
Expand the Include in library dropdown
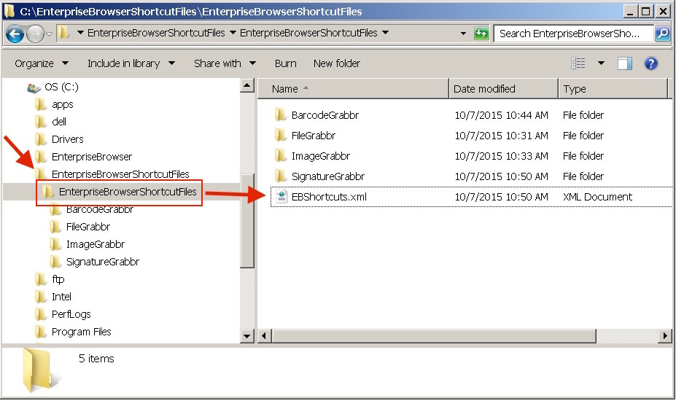(x=131, y=63)
